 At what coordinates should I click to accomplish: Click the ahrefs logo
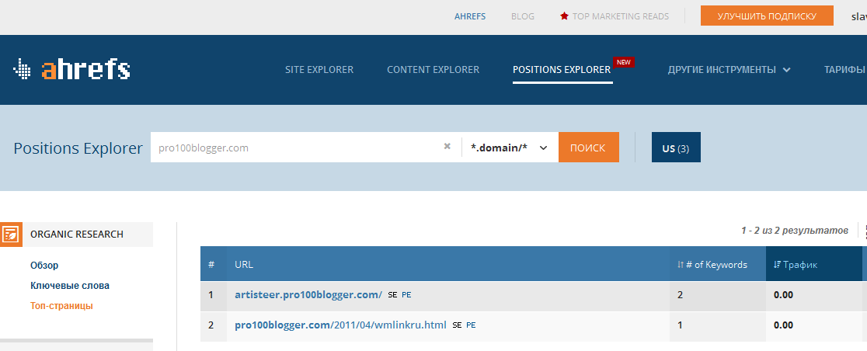point(72,70)
